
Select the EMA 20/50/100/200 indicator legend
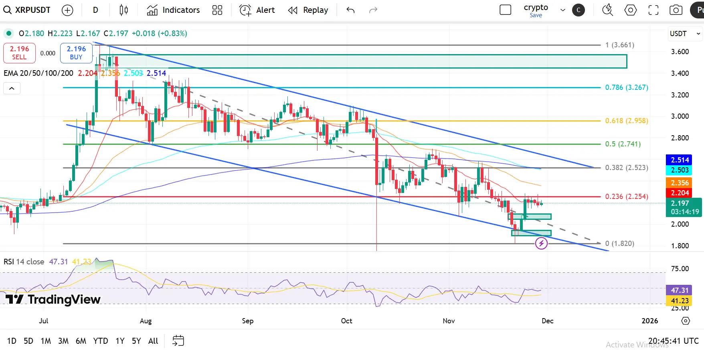[38, 73]
